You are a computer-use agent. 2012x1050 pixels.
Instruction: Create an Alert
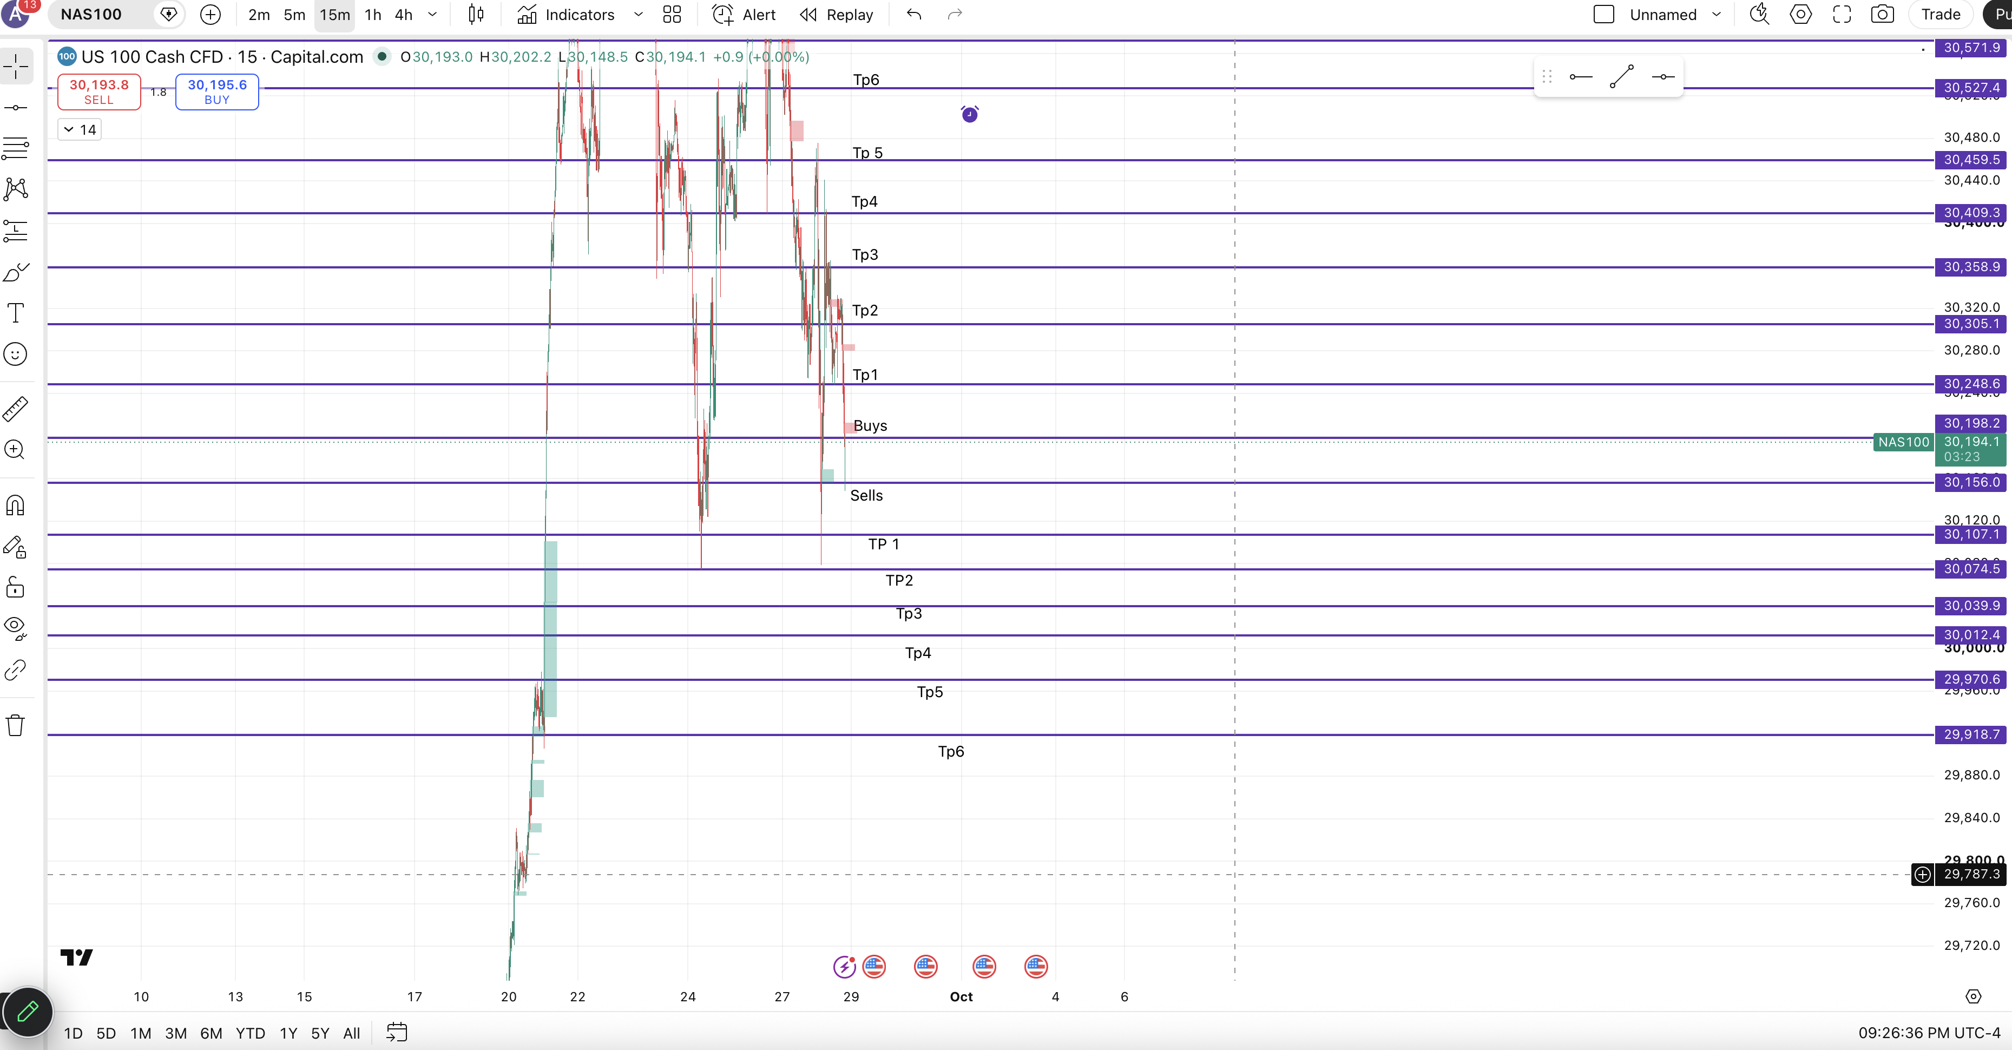[x=744, y=14]
